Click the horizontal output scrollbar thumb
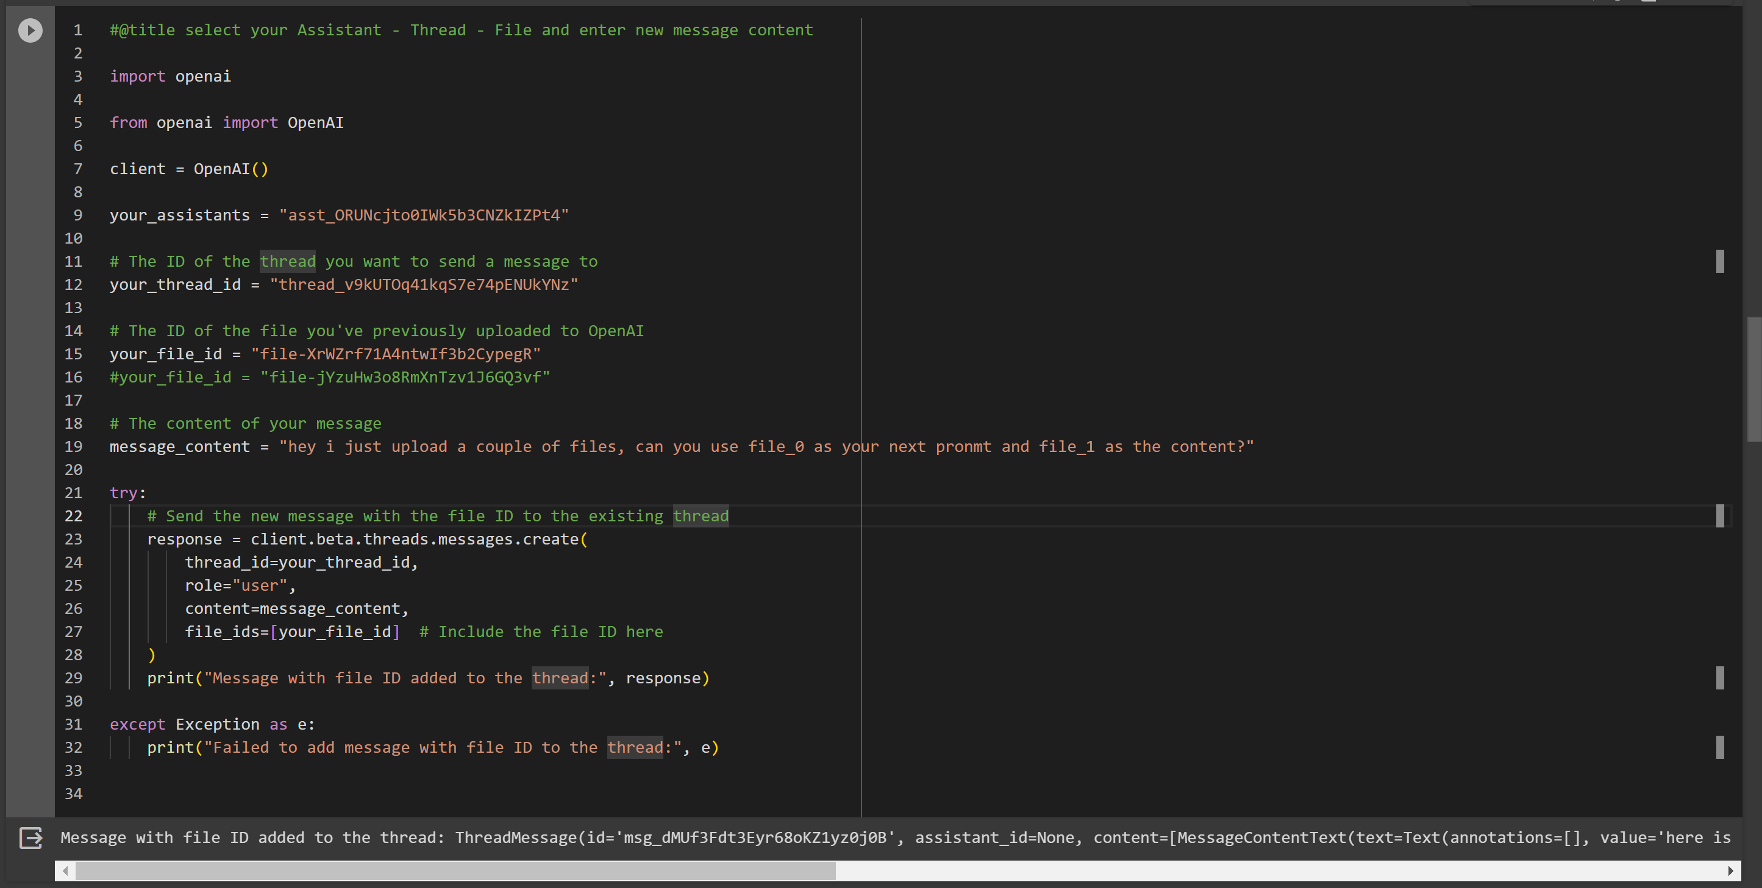1762x888 pixels. pos(455,871)
